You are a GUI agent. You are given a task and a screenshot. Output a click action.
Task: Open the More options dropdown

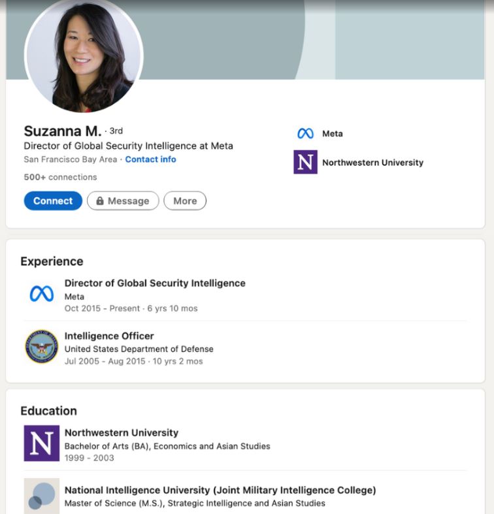(x=185, y=201)
